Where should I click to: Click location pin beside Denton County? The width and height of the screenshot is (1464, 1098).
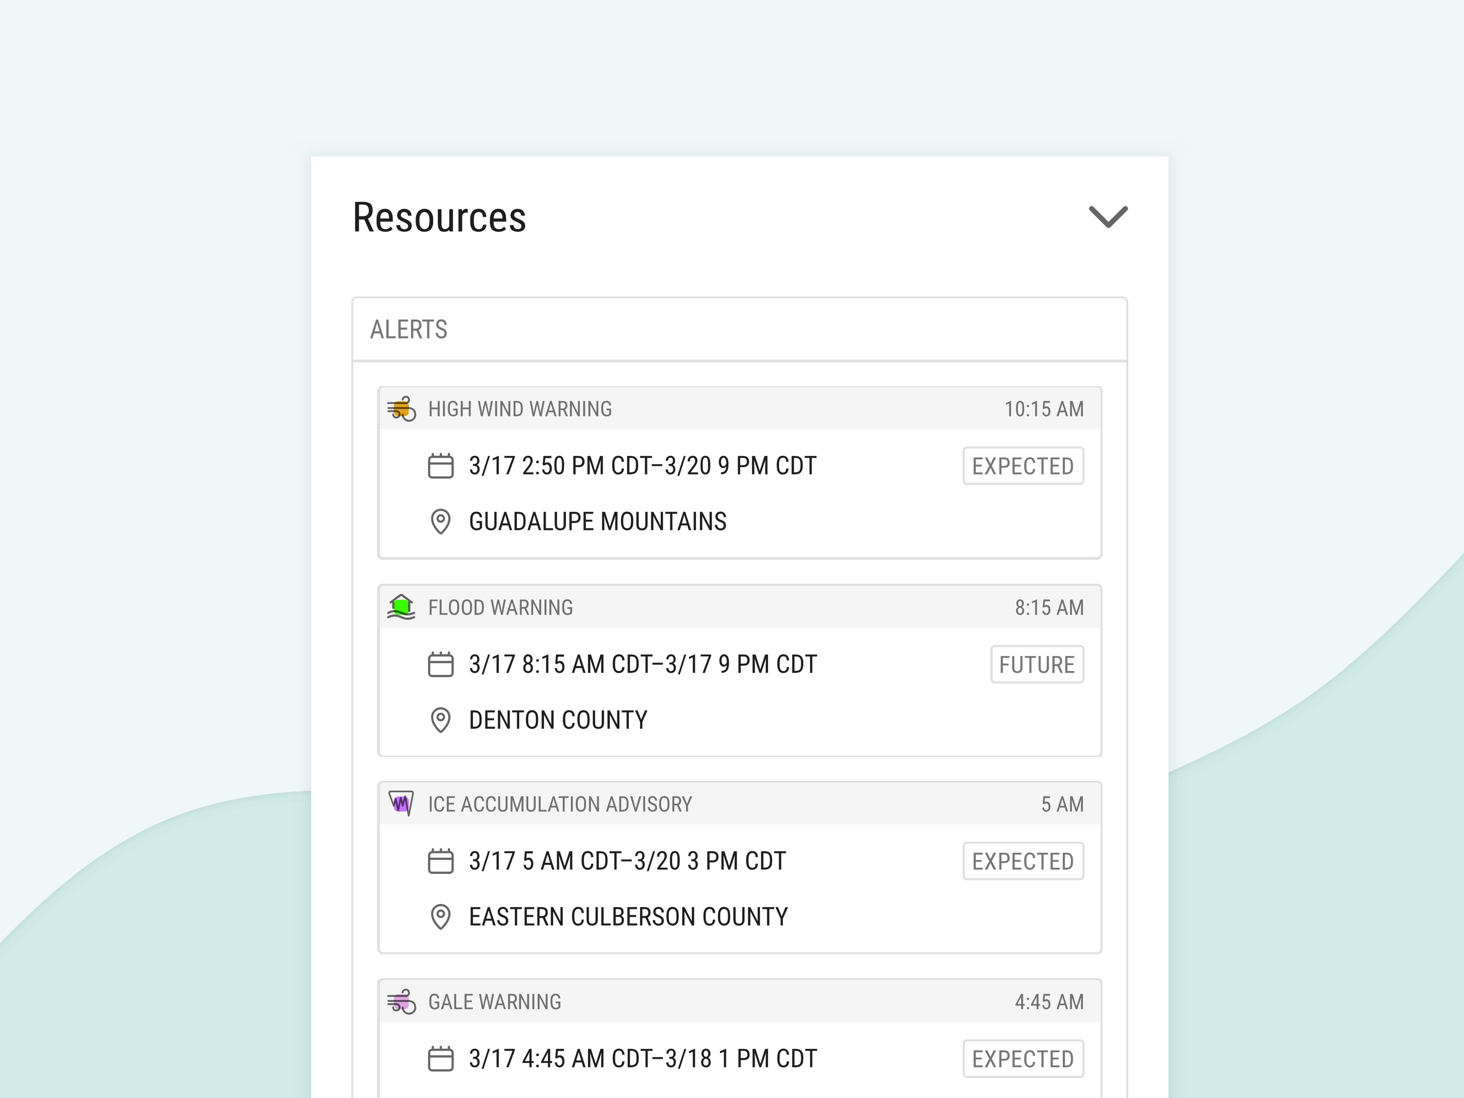[440, 720]
